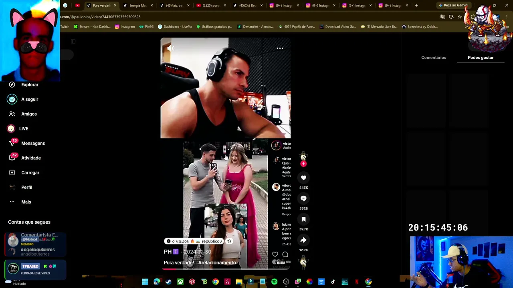513x288 pixels.
Task: Open the Mercado Livre bookmark
Action: 379,27
